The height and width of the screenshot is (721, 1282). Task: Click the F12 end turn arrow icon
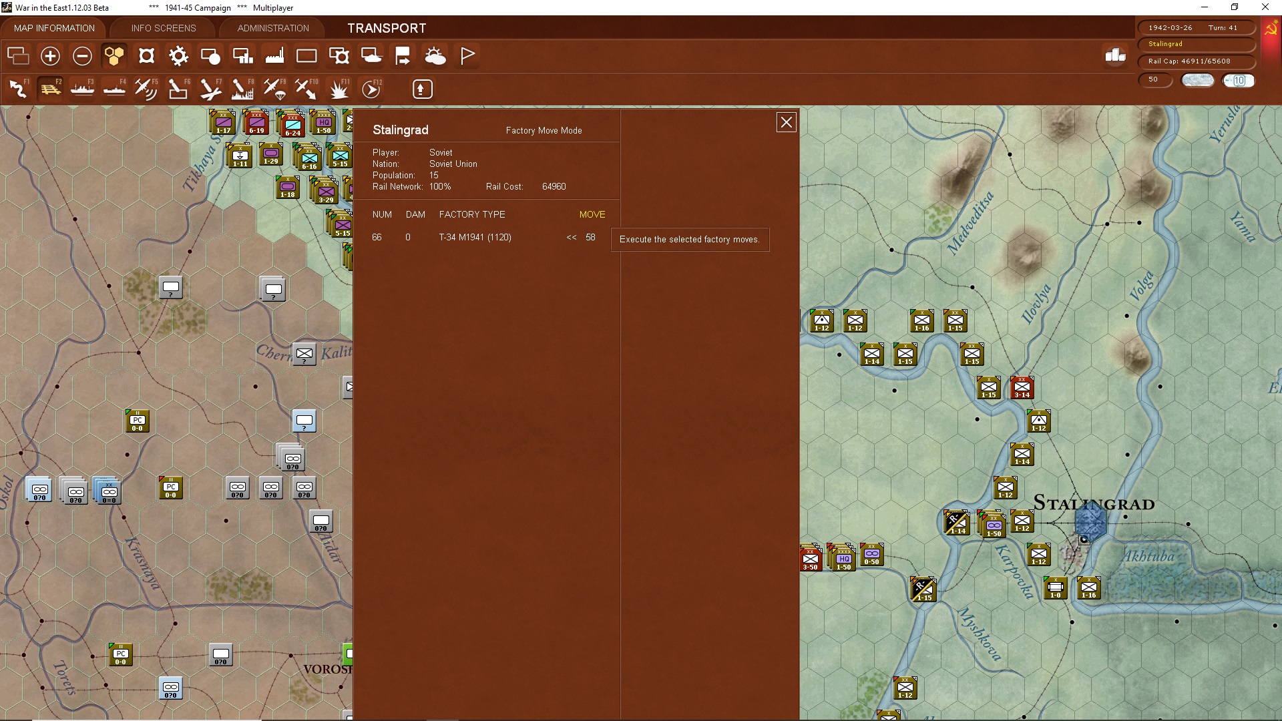point(371,89)
